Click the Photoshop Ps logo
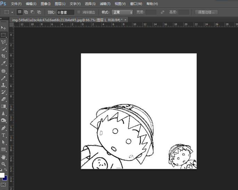This screenshot has height=190, width=238. coord(3,3)
